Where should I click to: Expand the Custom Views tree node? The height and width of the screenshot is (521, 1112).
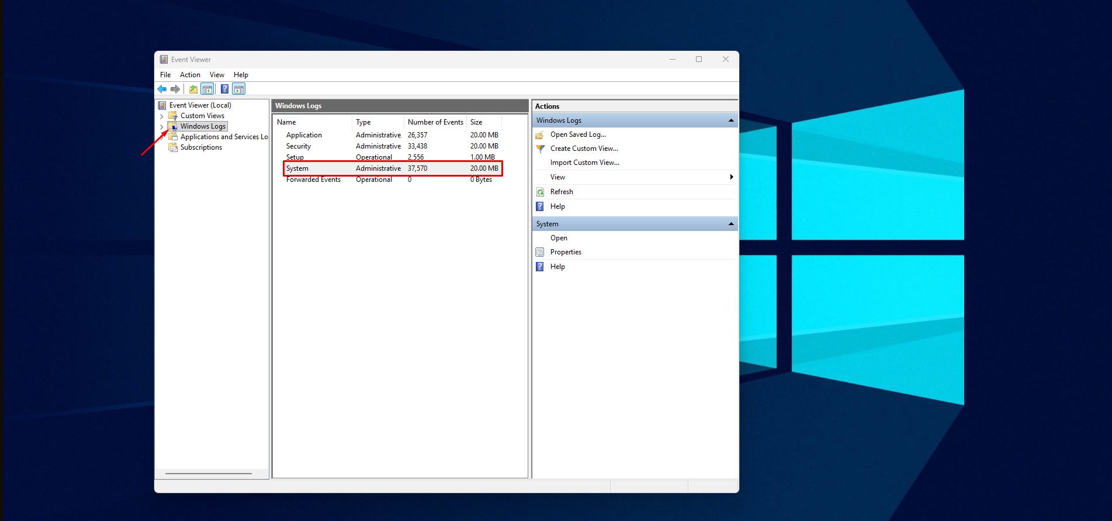pos(162,116)
